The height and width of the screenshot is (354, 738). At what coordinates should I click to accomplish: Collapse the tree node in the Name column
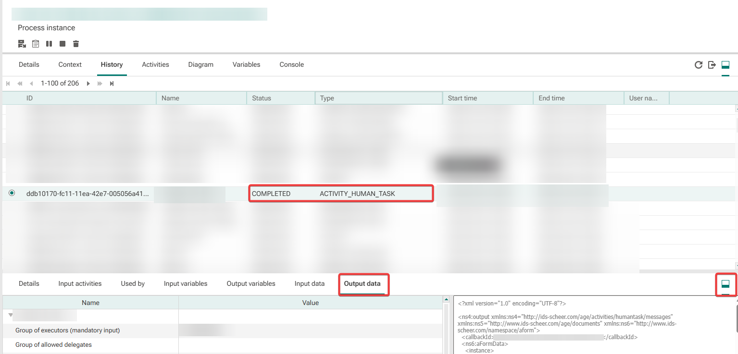click(x=11, y=315)
